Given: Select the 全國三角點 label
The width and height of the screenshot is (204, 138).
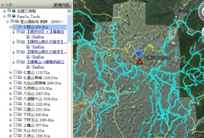Looking at the screenshot, I should tap(26, 11).
